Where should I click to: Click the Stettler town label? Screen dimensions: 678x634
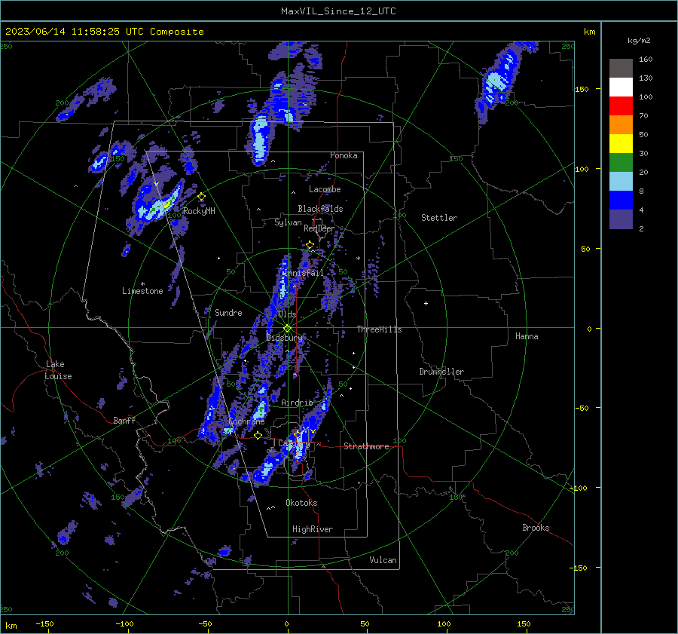(x=439, y=218)
